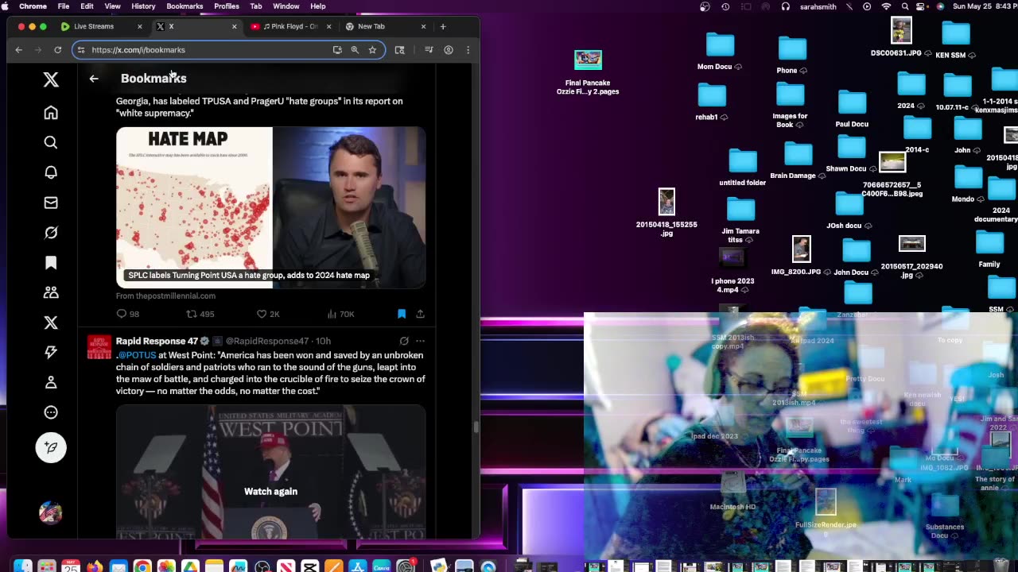The image size is (1018, 572).
Task: Click the @POTUS mention link
Action: (138, 355)
